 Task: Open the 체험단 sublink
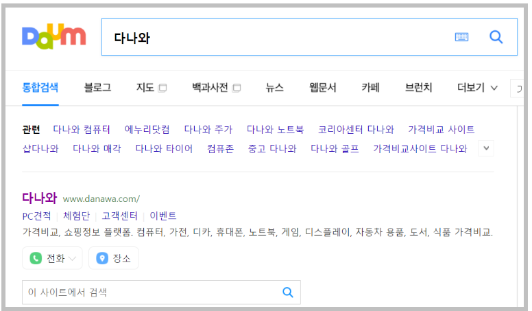tap(76, 216)
